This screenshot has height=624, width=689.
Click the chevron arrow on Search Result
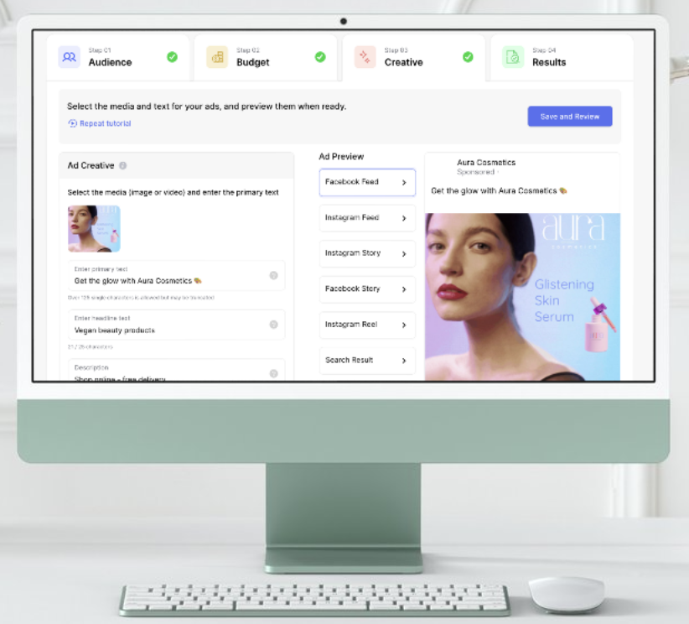pos(404,361)
